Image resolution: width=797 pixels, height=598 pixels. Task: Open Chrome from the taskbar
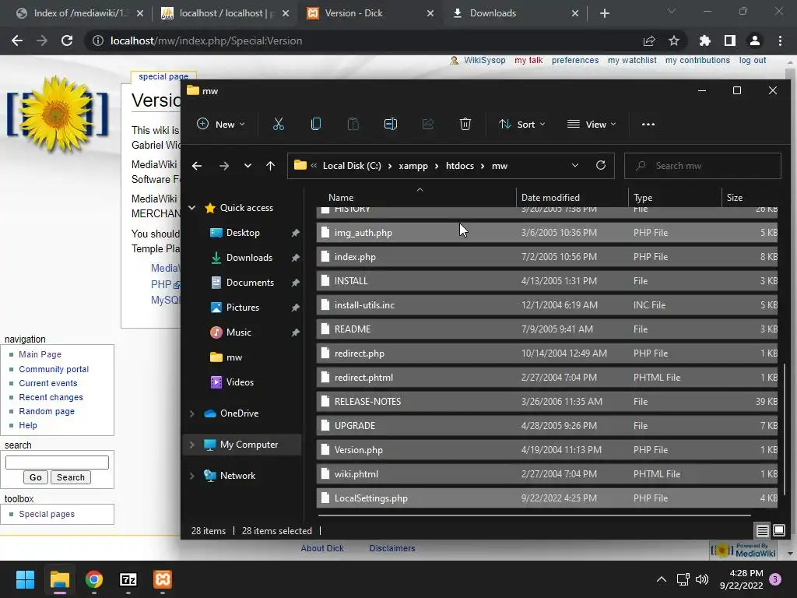[x=94, y=579]
